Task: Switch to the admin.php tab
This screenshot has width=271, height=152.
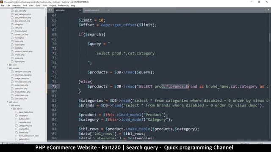Action: coord(68,10)
